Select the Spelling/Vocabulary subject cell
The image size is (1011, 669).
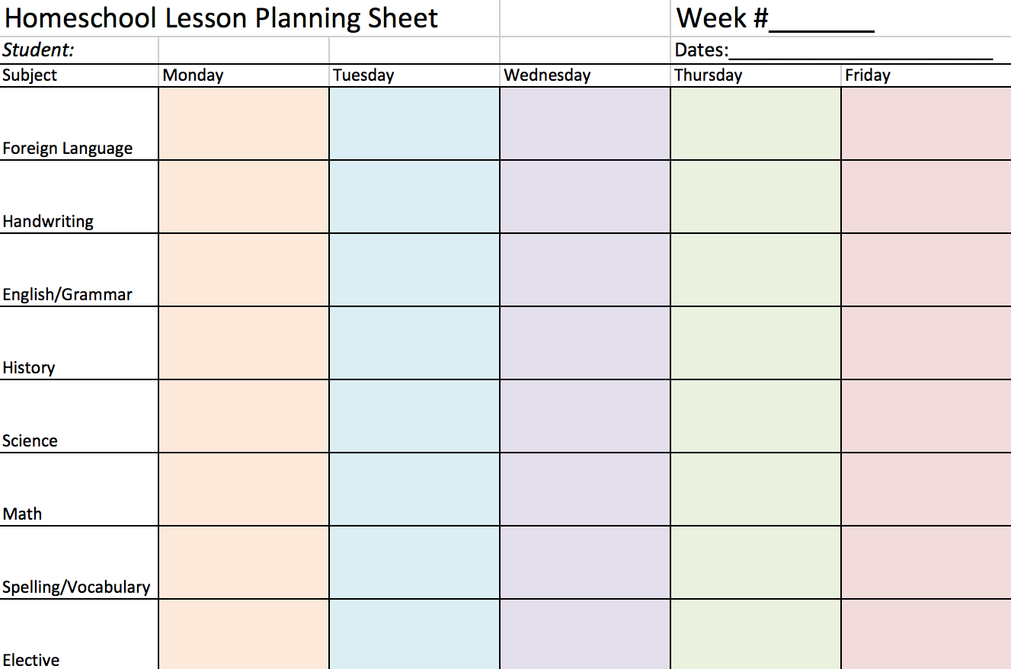click(76, 587)
